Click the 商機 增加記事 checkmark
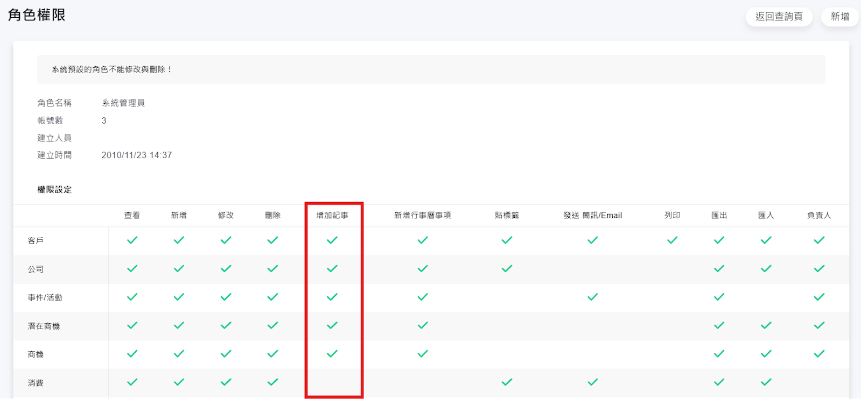861x399 pixels. 332,354
